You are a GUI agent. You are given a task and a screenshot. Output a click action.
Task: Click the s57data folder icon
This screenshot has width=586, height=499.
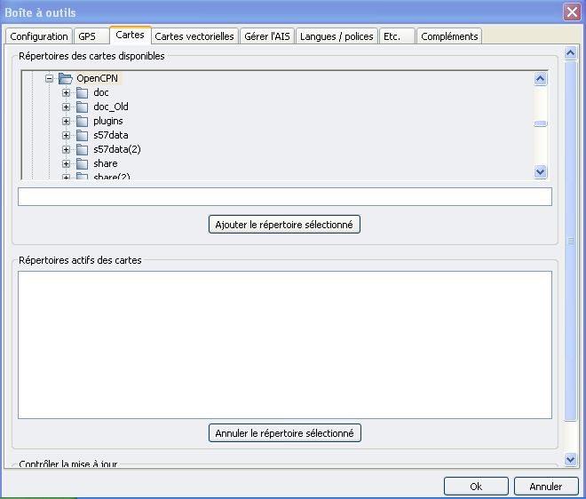click(83, 135)
